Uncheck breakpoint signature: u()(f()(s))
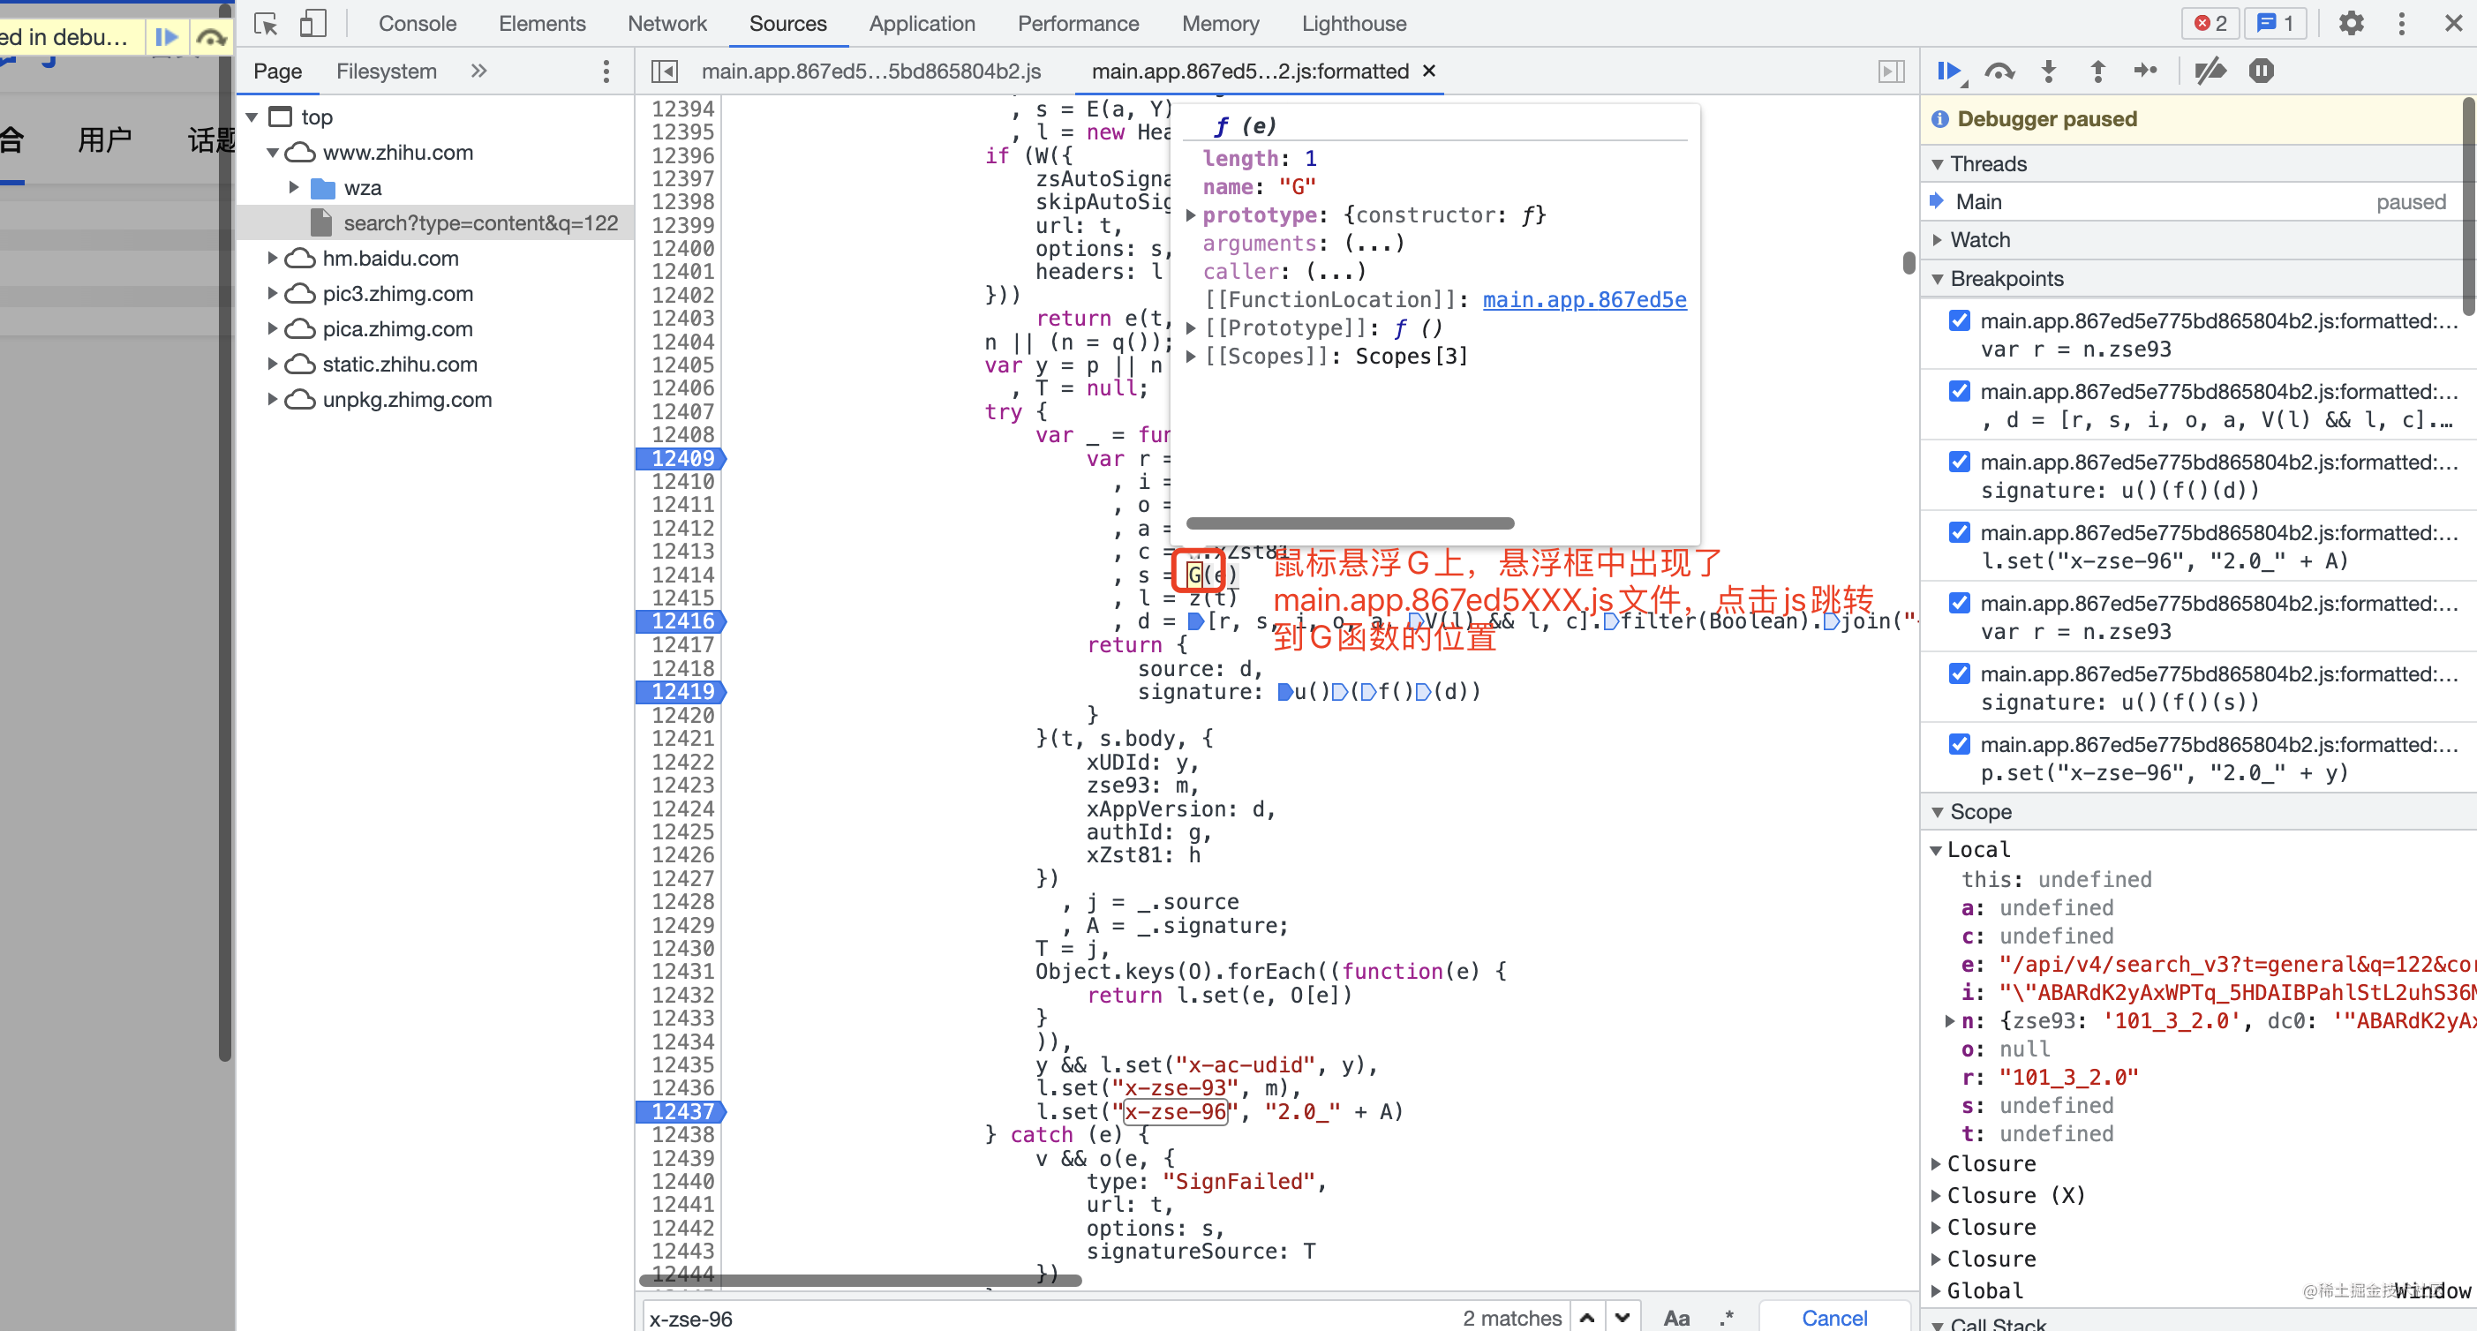The width and height of the screenshot is (2477, 1331). (x=1959, y=673)
